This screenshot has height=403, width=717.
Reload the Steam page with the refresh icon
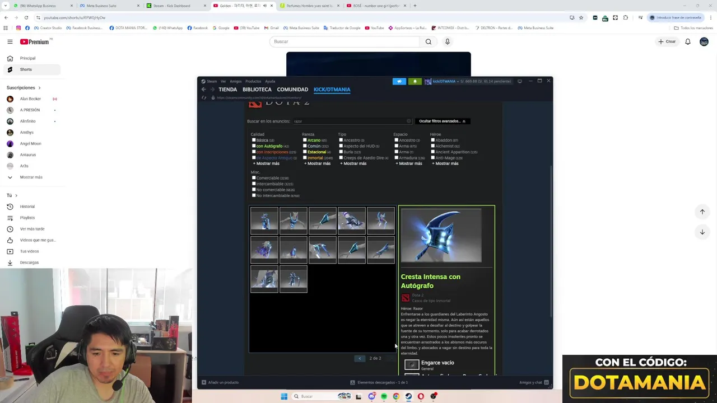tap(204, 97)
